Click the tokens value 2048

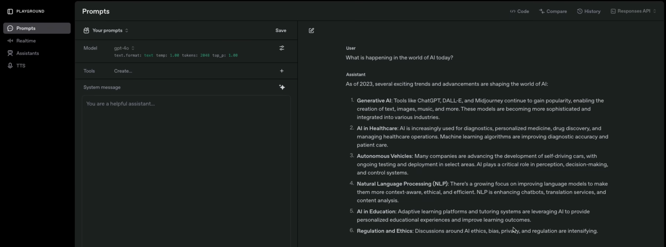click(x=205, y=55)
